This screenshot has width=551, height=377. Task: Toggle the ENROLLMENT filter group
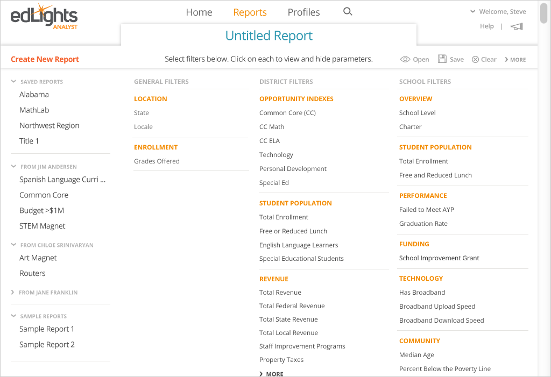coord(156,147)
